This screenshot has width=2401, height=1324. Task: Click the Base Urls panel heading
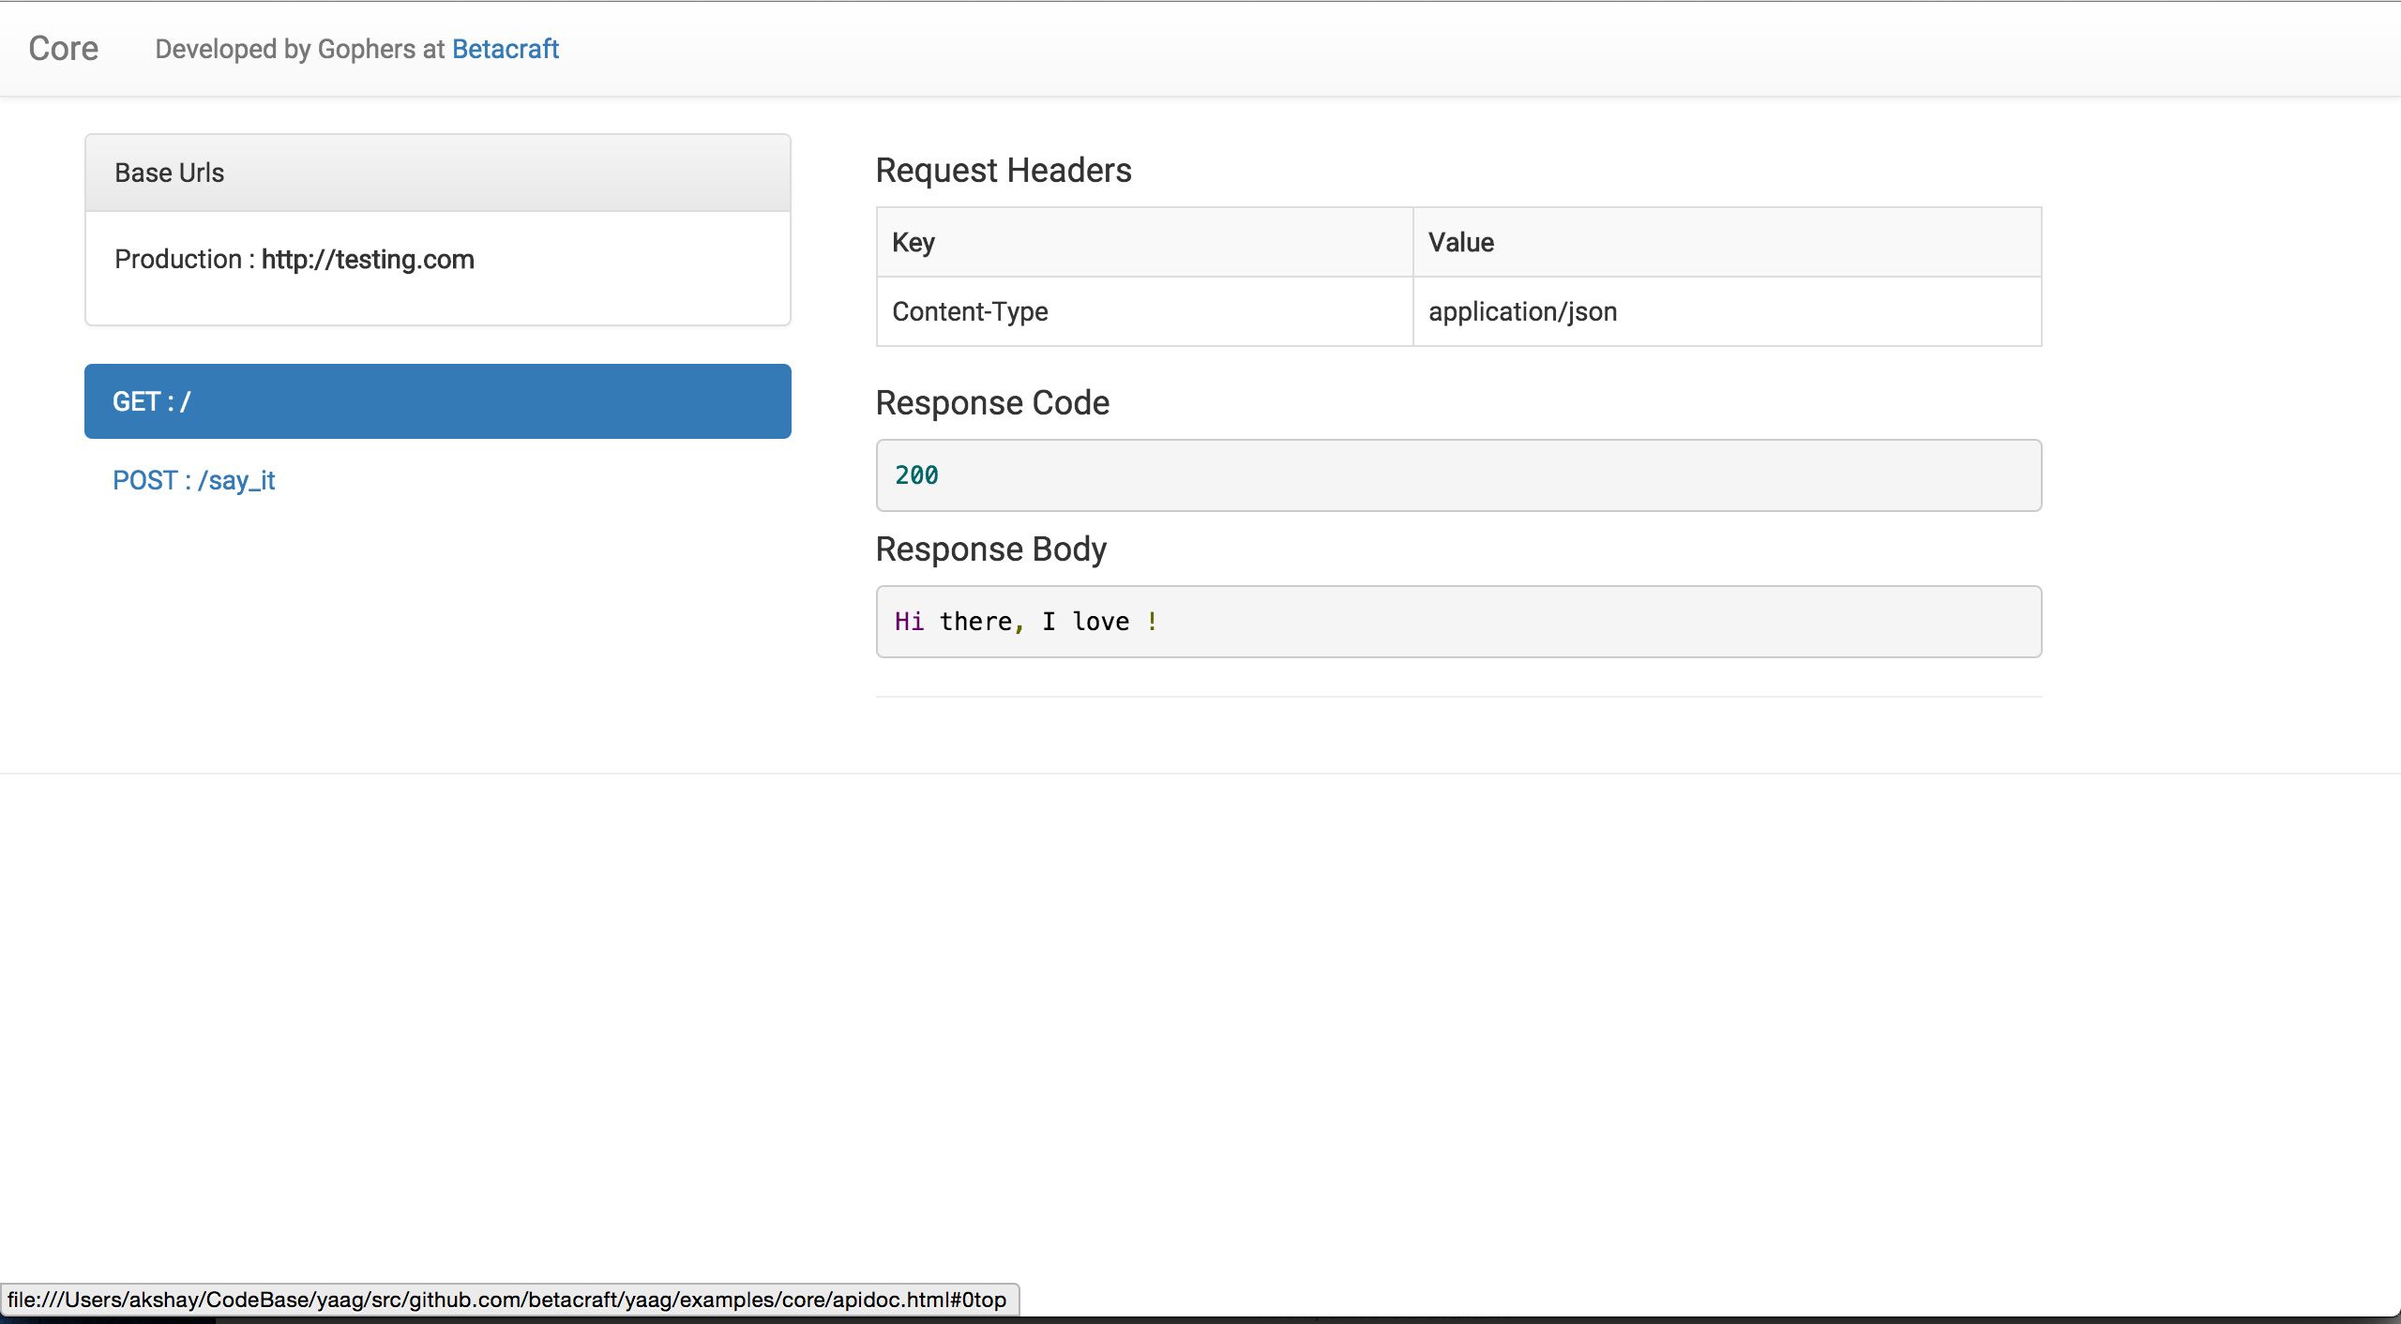(x=169, y=173)
